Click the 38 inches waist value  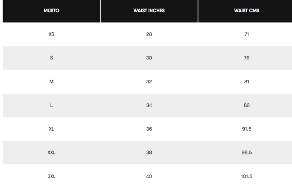(x=149, y=153)
